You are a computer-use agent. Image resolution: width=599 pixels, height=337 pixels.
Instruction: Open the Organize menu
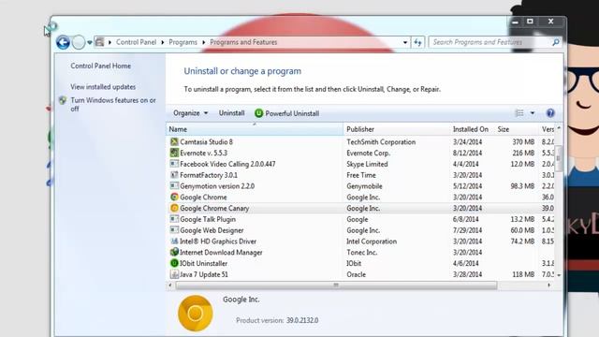pos(190,113)
